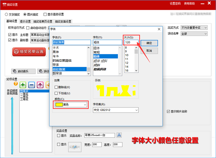The height and width of the screenshot is (158, 216).
Task: Enable the 下划线 underline checkbox
Action: pos(56,93)
